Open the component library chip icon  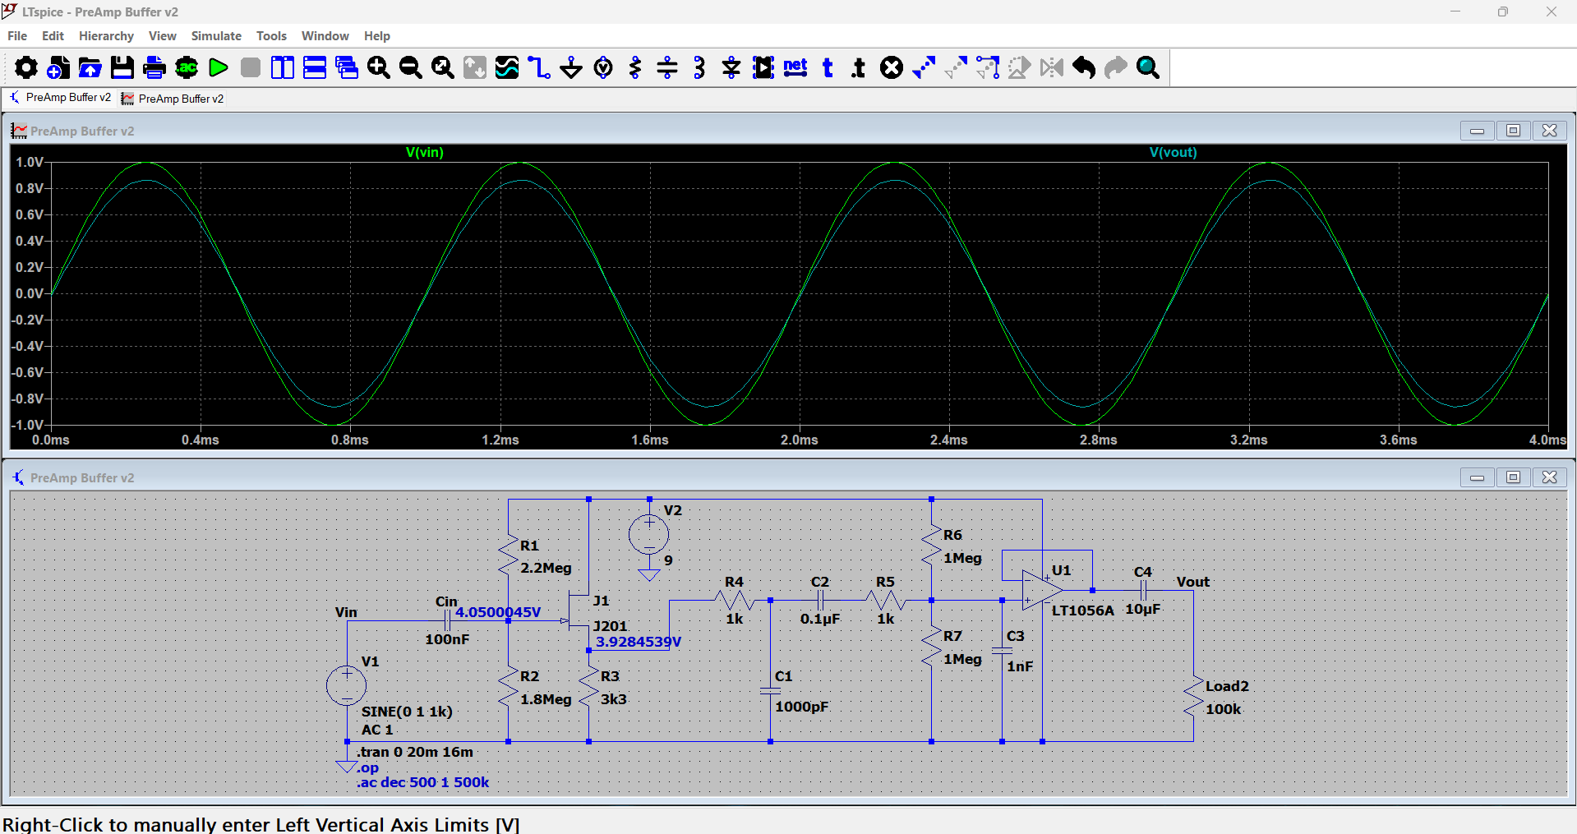pos(763,67)
